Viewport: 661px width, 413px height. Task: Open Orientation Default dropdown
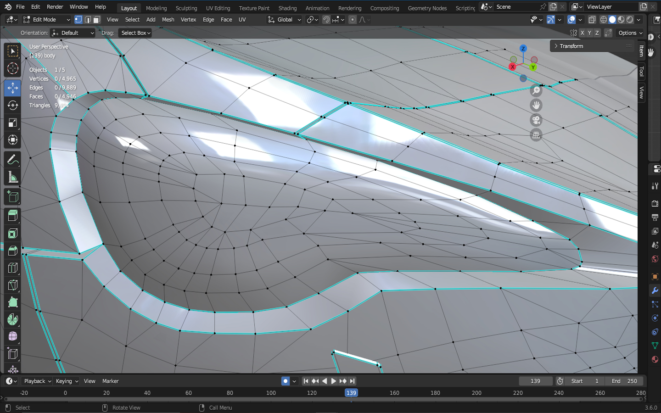[x=73, y=33]
